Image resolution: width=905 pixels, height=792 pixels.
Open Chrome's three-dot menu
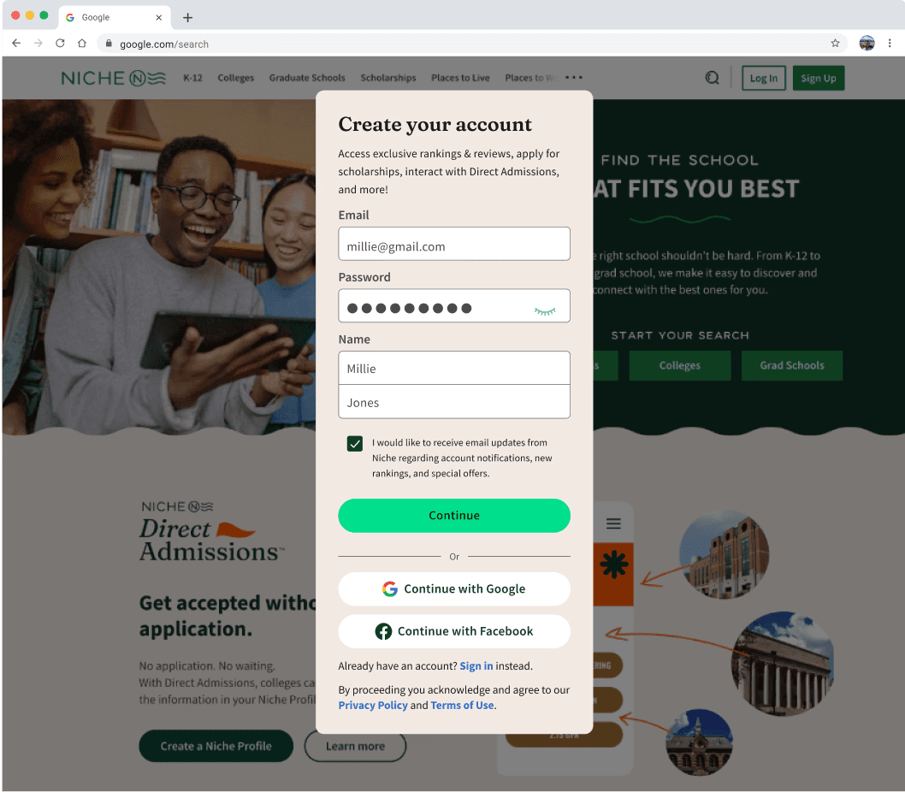pos(890,44)
